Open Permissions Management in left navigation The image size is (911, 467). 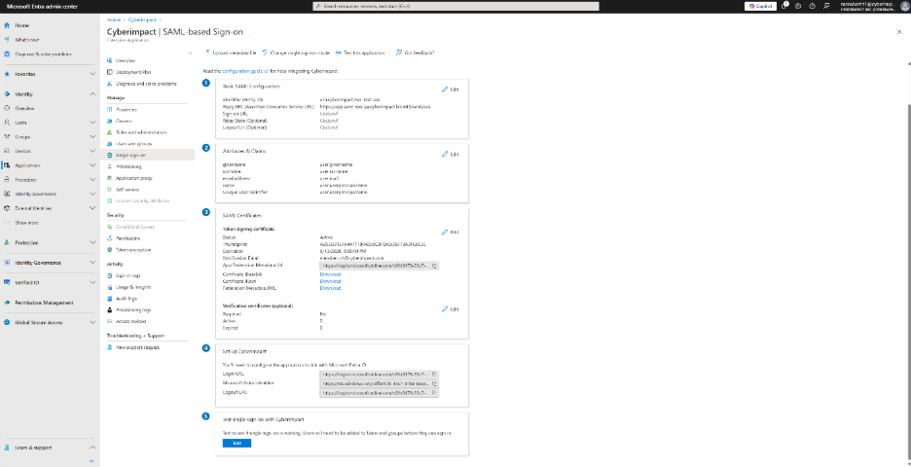pyautogui.click(x=44, y=303)
